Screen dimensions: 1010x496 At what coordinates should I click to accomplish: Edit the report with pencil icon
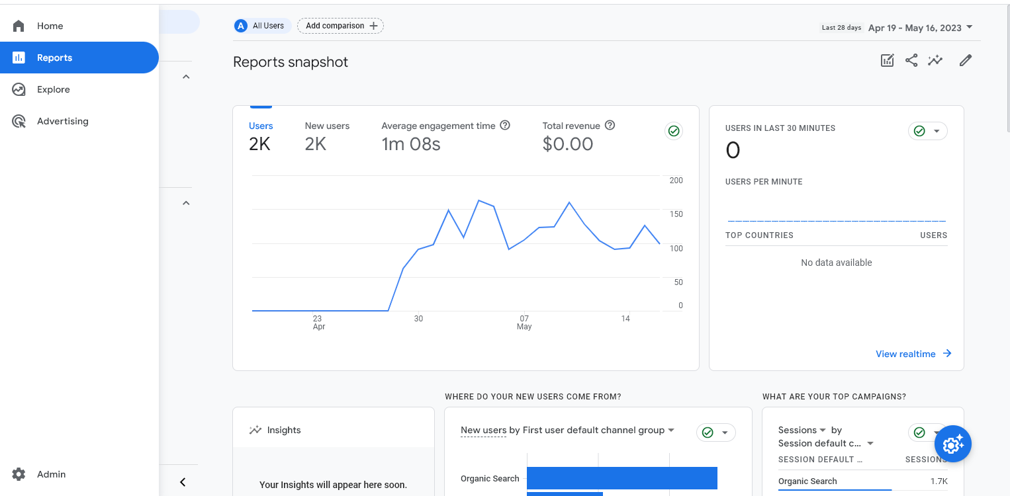click(965, 60)
